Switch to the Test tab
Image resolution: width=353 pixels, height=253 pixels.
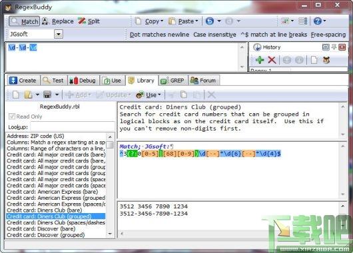[x=53, y=81]
